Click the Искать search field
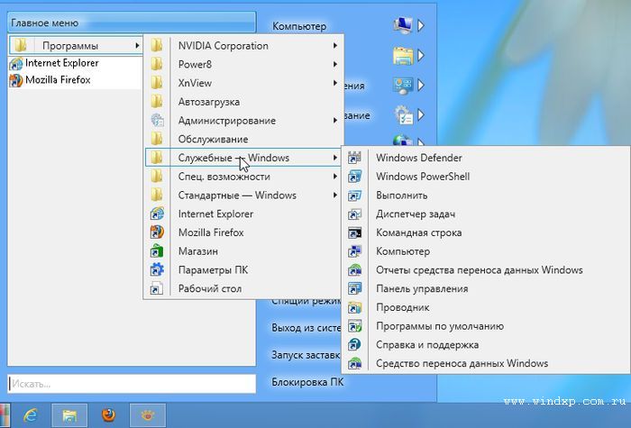The image size is (631, 428). tap(132, 384)
